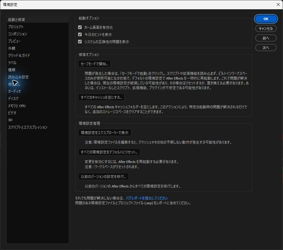Toggle 今日のヒントを表示 checkbox
The image size is (283, 250).
80,34
